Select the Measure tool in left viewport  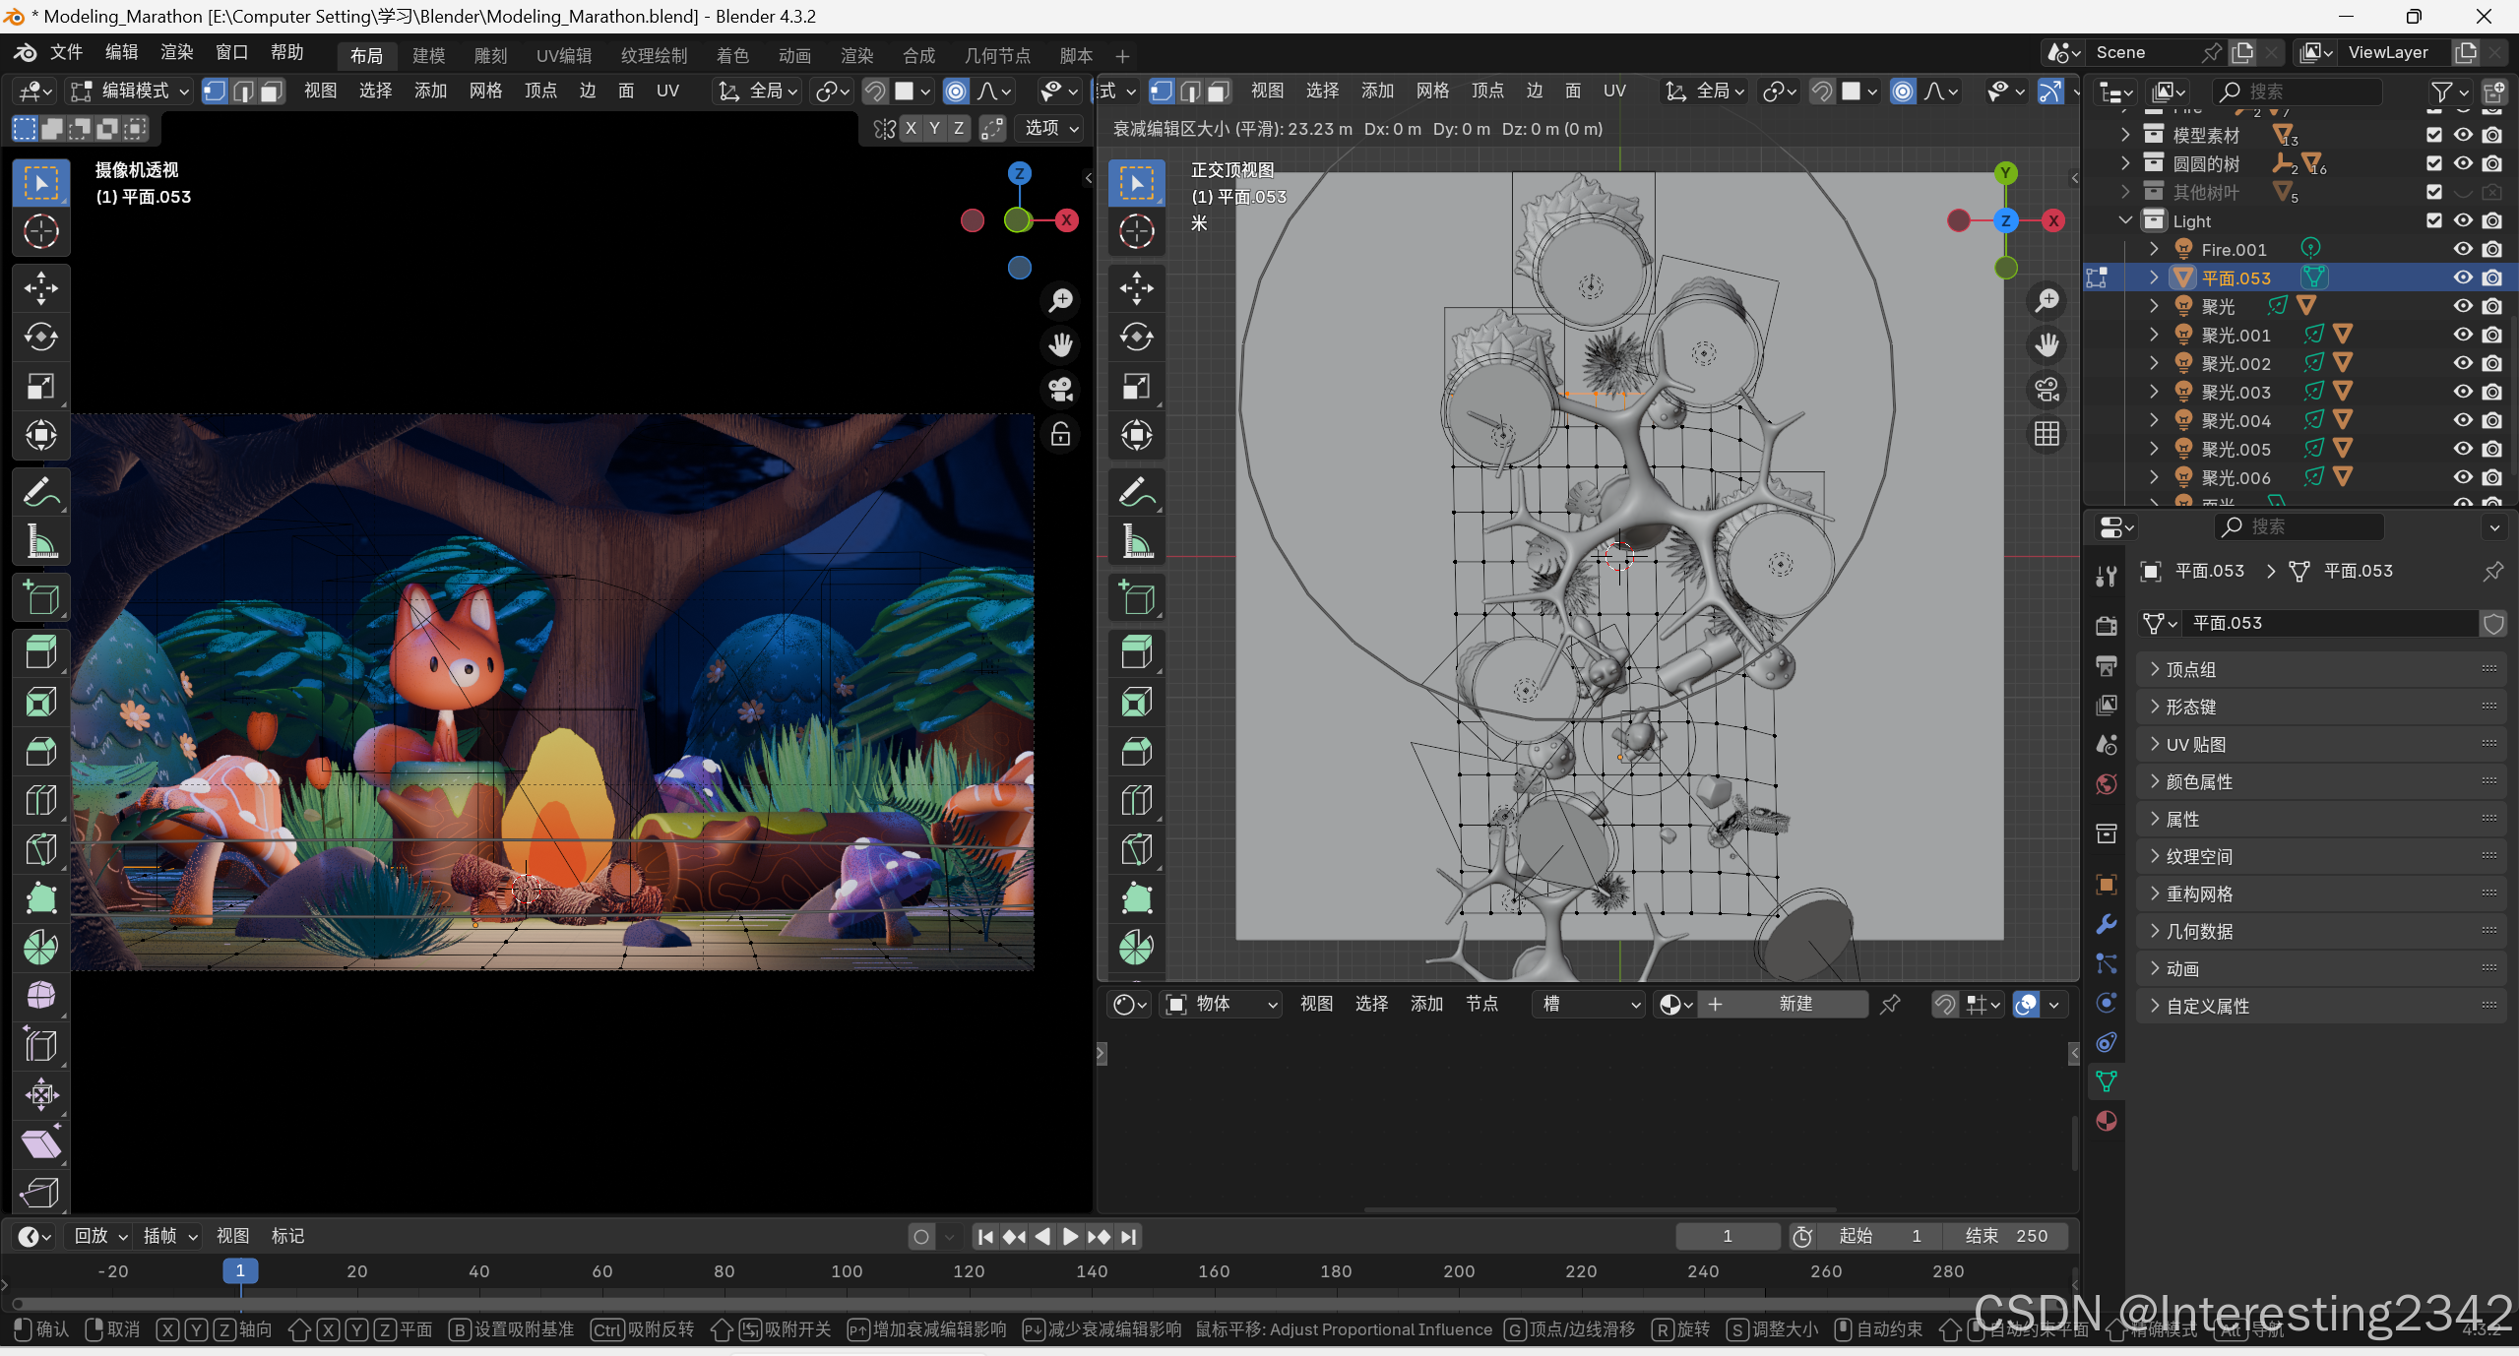coord(40,541)
